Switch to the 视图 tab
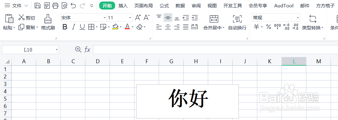338x120 pixels. 212,6
